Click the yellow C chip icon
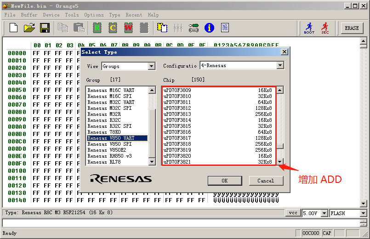The height and width of the screenshot is (239, 370). pos(113,28)
